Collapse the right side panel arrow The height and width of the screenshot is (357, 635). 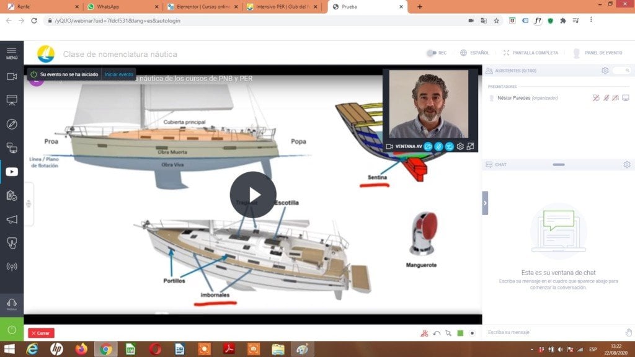[x=485, y=203]
